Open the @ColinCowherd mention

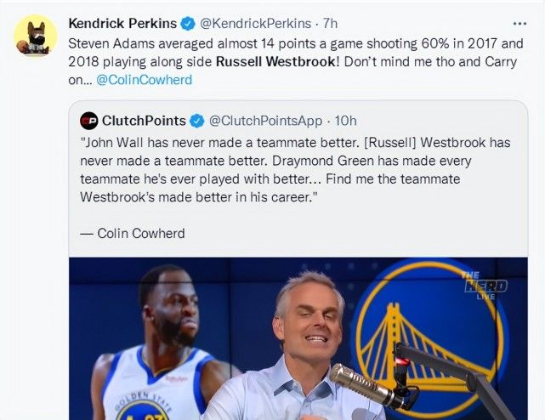(x=144, y=79)
